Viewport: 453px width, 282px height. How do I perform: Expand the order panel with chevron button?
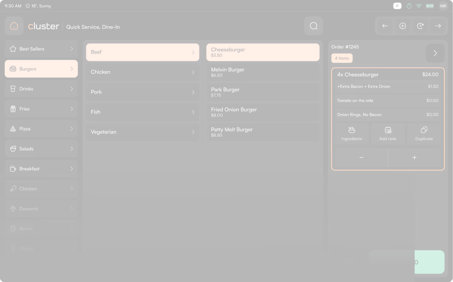[x=435, y=53]
